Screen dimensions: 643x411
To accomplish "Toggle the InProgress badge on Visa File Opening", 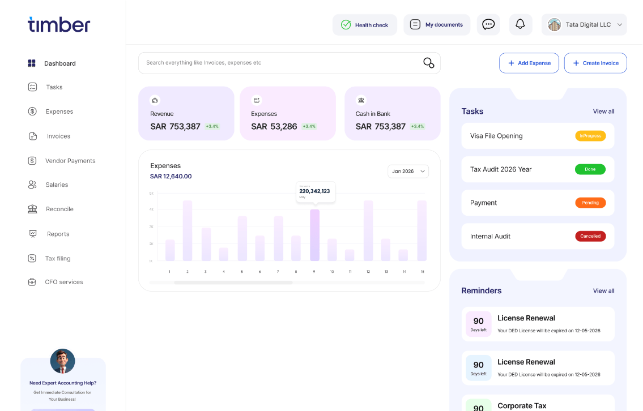I will tap(590, 136).
